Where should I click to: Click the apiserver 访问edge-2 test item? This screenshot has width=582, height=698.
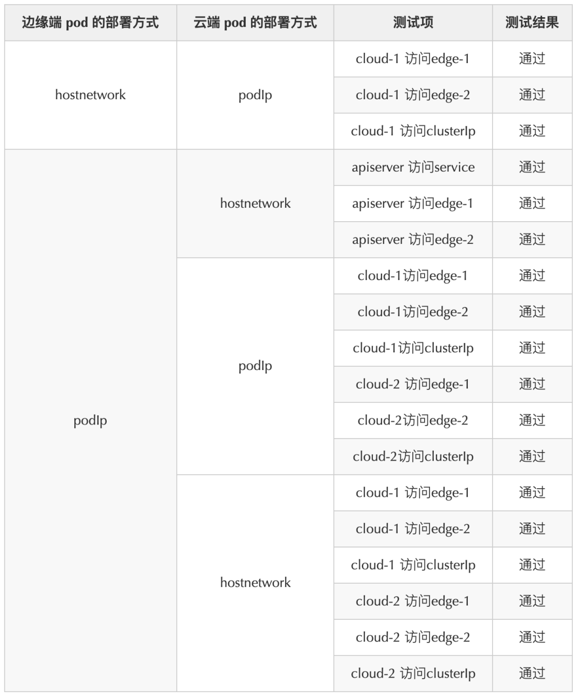(x=413, y=239)
